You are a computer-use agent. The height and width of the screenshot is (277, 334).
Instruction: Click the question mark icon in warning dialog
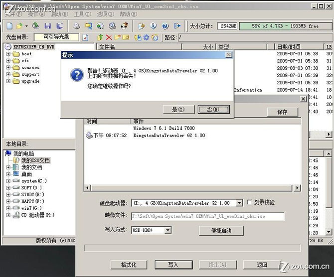76,75
